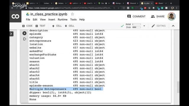Rename notebook via in_class_practice.ipynb title
This screenshot has width=189, height=106.
coord(49,14)
